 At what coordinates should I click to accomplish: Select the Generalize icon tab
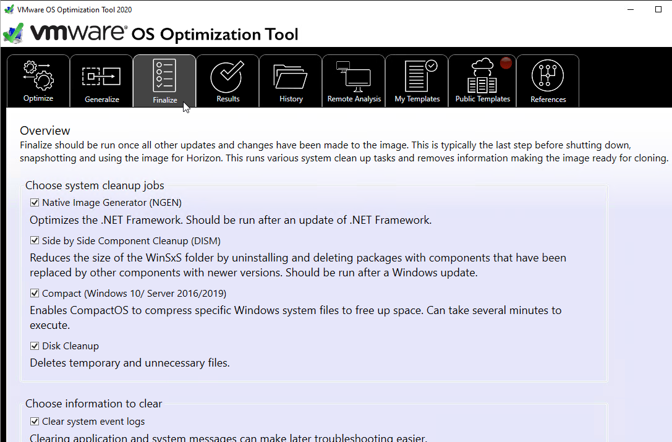pos(101,77)
